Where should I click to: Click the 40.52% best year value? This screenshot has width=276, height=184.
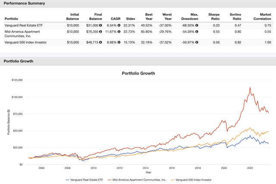click(147, 25)
